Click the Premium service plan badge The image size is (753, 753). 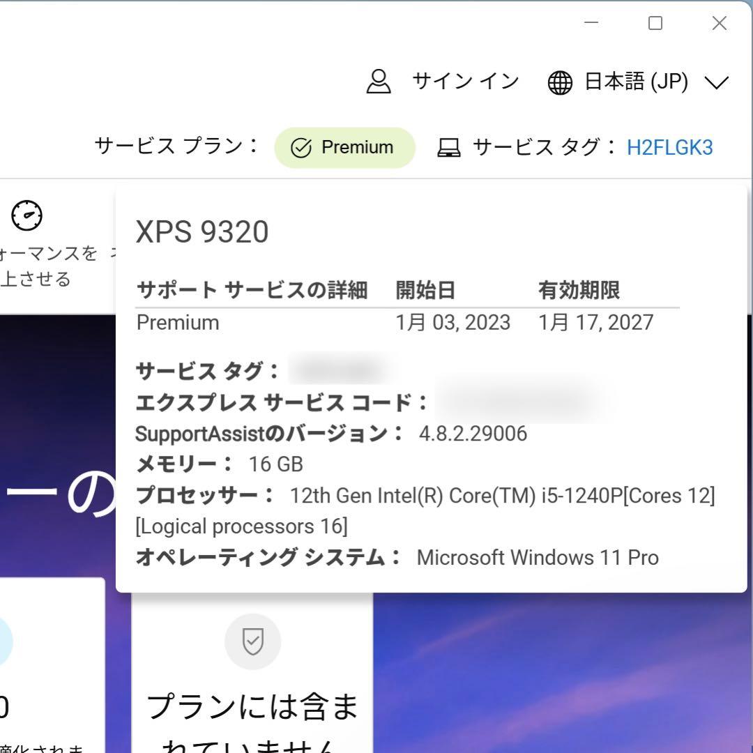(344, 147)
